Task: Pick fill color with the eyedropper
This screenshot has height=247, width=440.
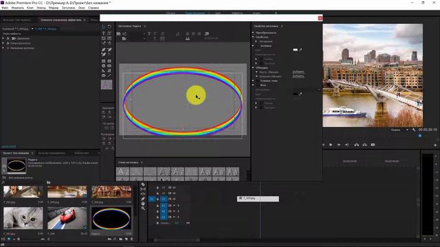Action: (x=301, y=50)
